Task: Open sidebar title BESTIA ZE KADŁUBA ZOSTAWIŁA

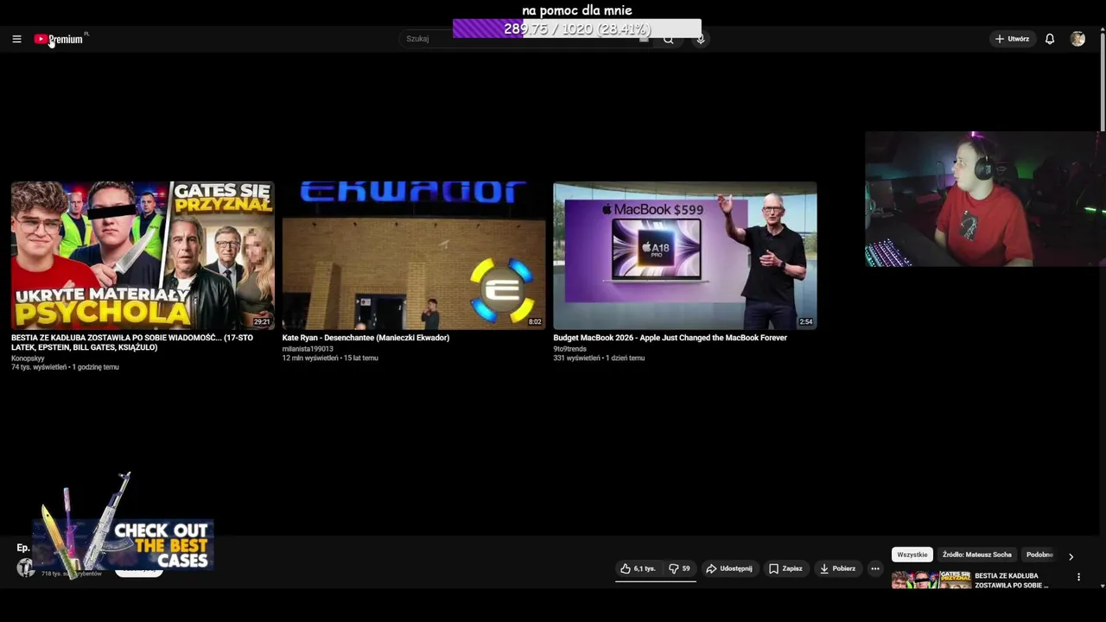Action: 1012,581
